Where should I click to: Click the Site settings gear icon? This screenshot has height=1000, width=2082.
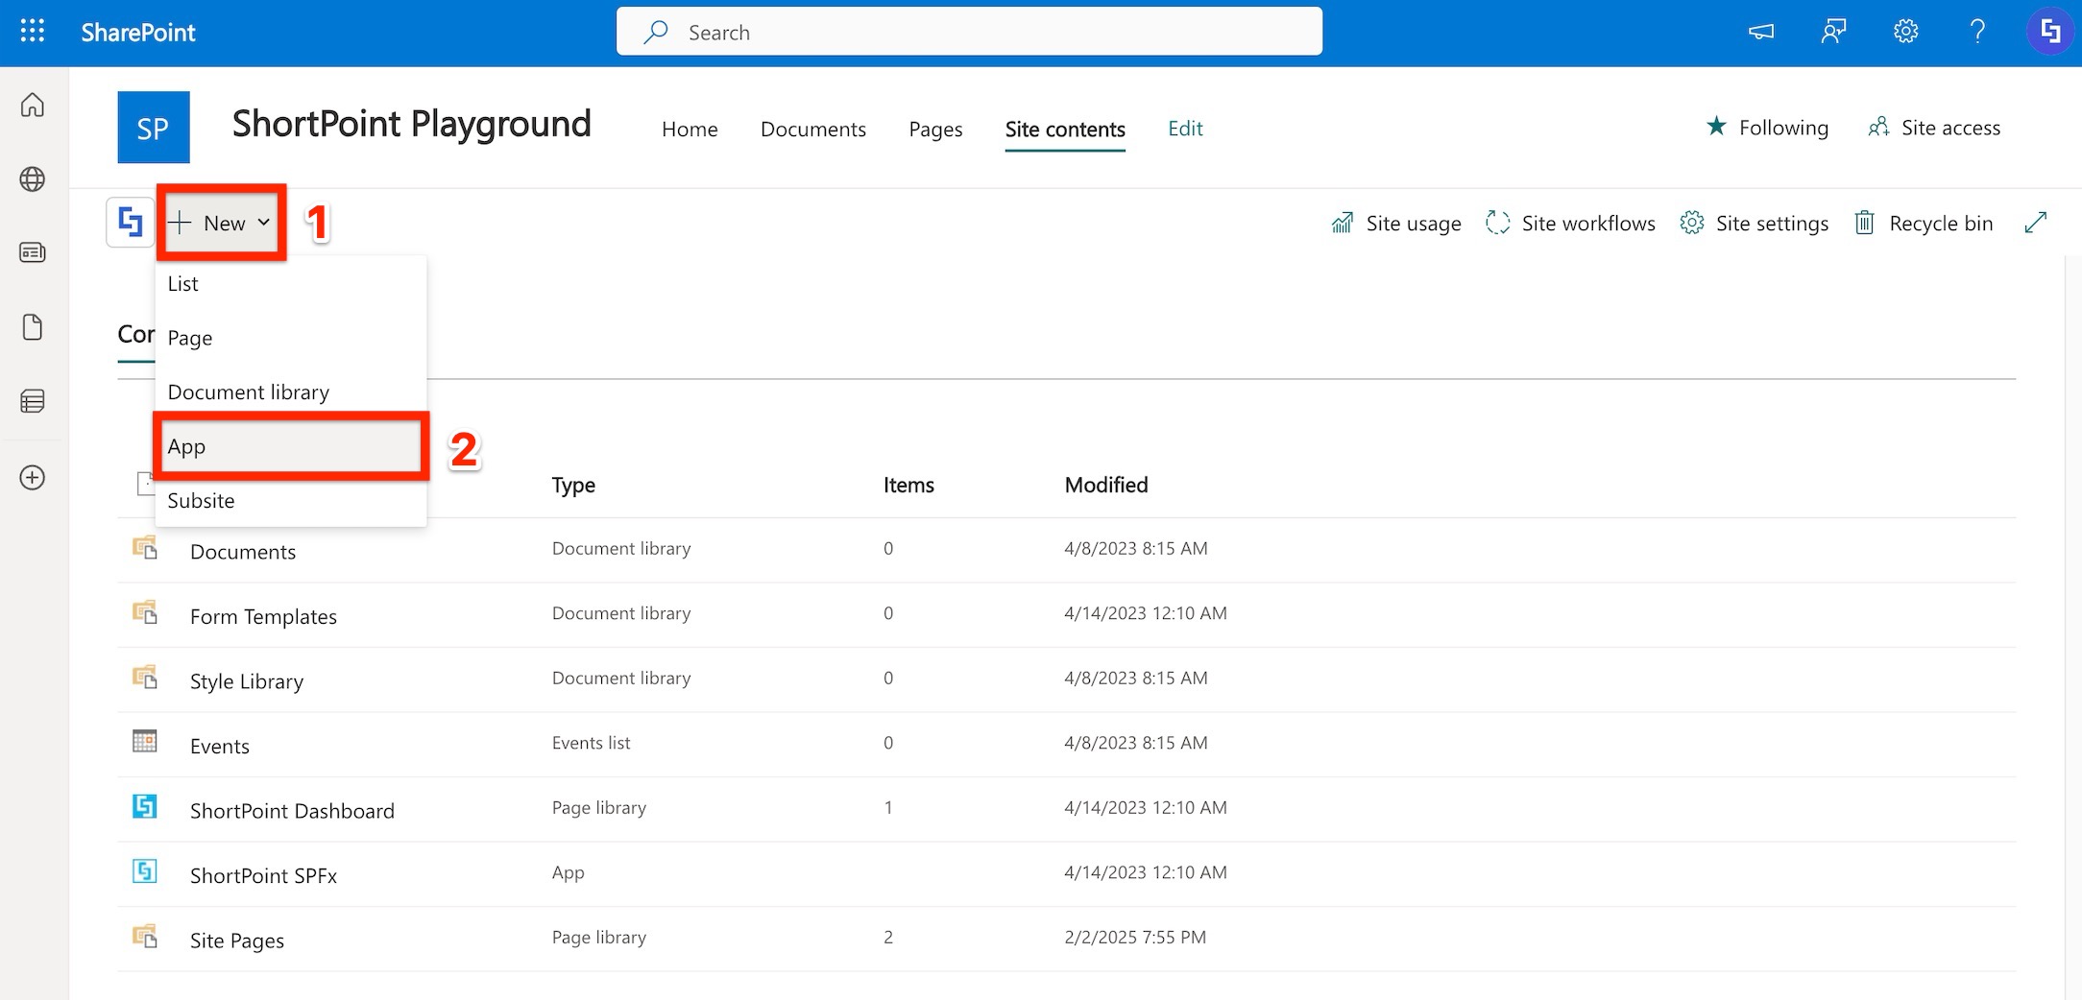pos(1692,223)
